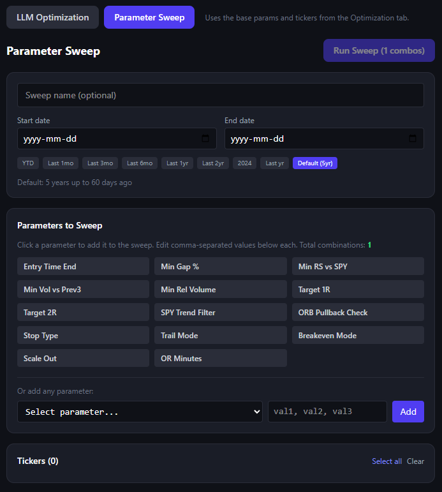Image resolution: width=442 pixels, height=492 pixels.
Task: Add ORB Pullback Check parameter
Action: tap(358, 312)
